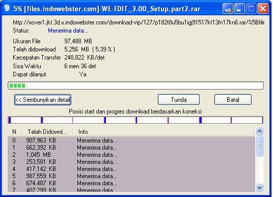This screenshot has height=197, width=273.
Task: Select connection row 2 with 1,045 MB
Action: pyautogui.click(x=131, y=155)
